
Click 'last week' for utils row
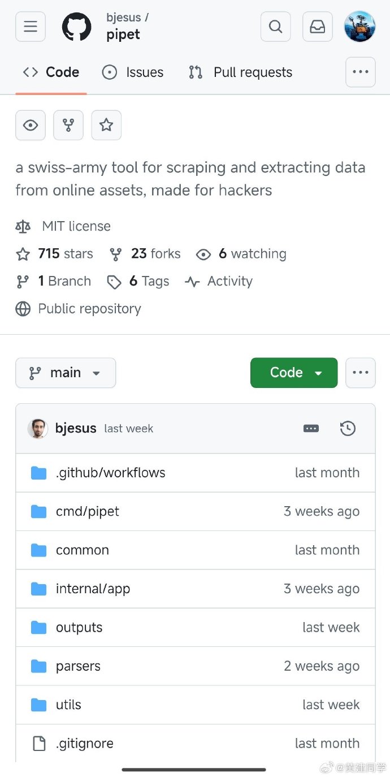(x=331, y=705)
